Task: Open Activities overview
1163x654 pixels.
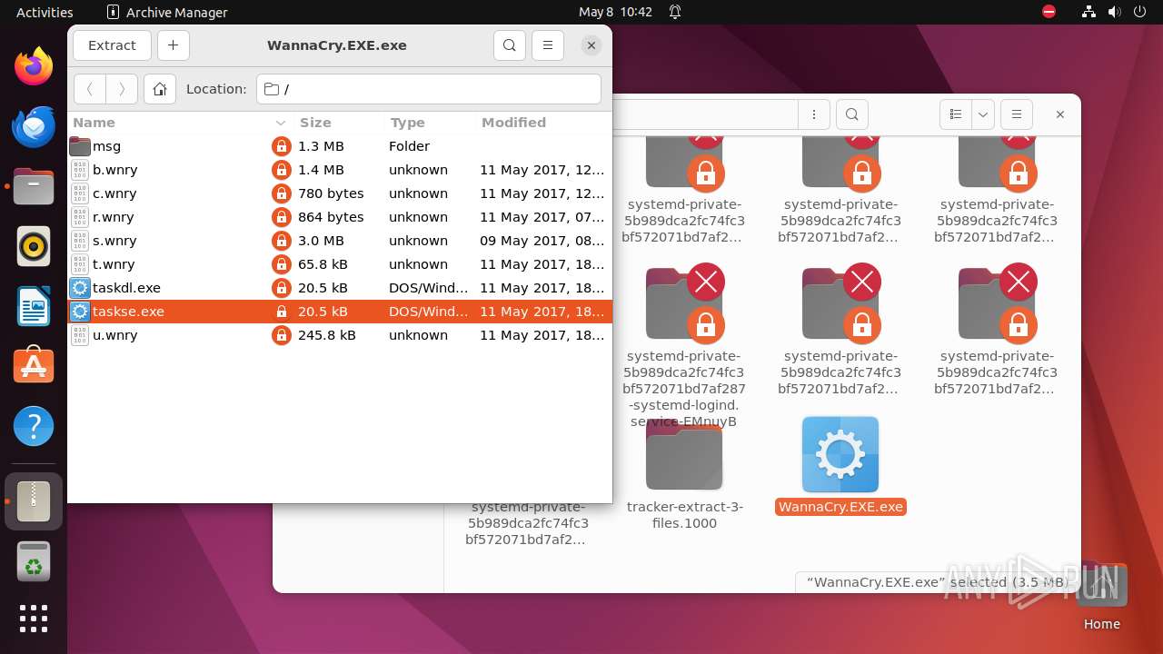Action: (x=45, y=12)
